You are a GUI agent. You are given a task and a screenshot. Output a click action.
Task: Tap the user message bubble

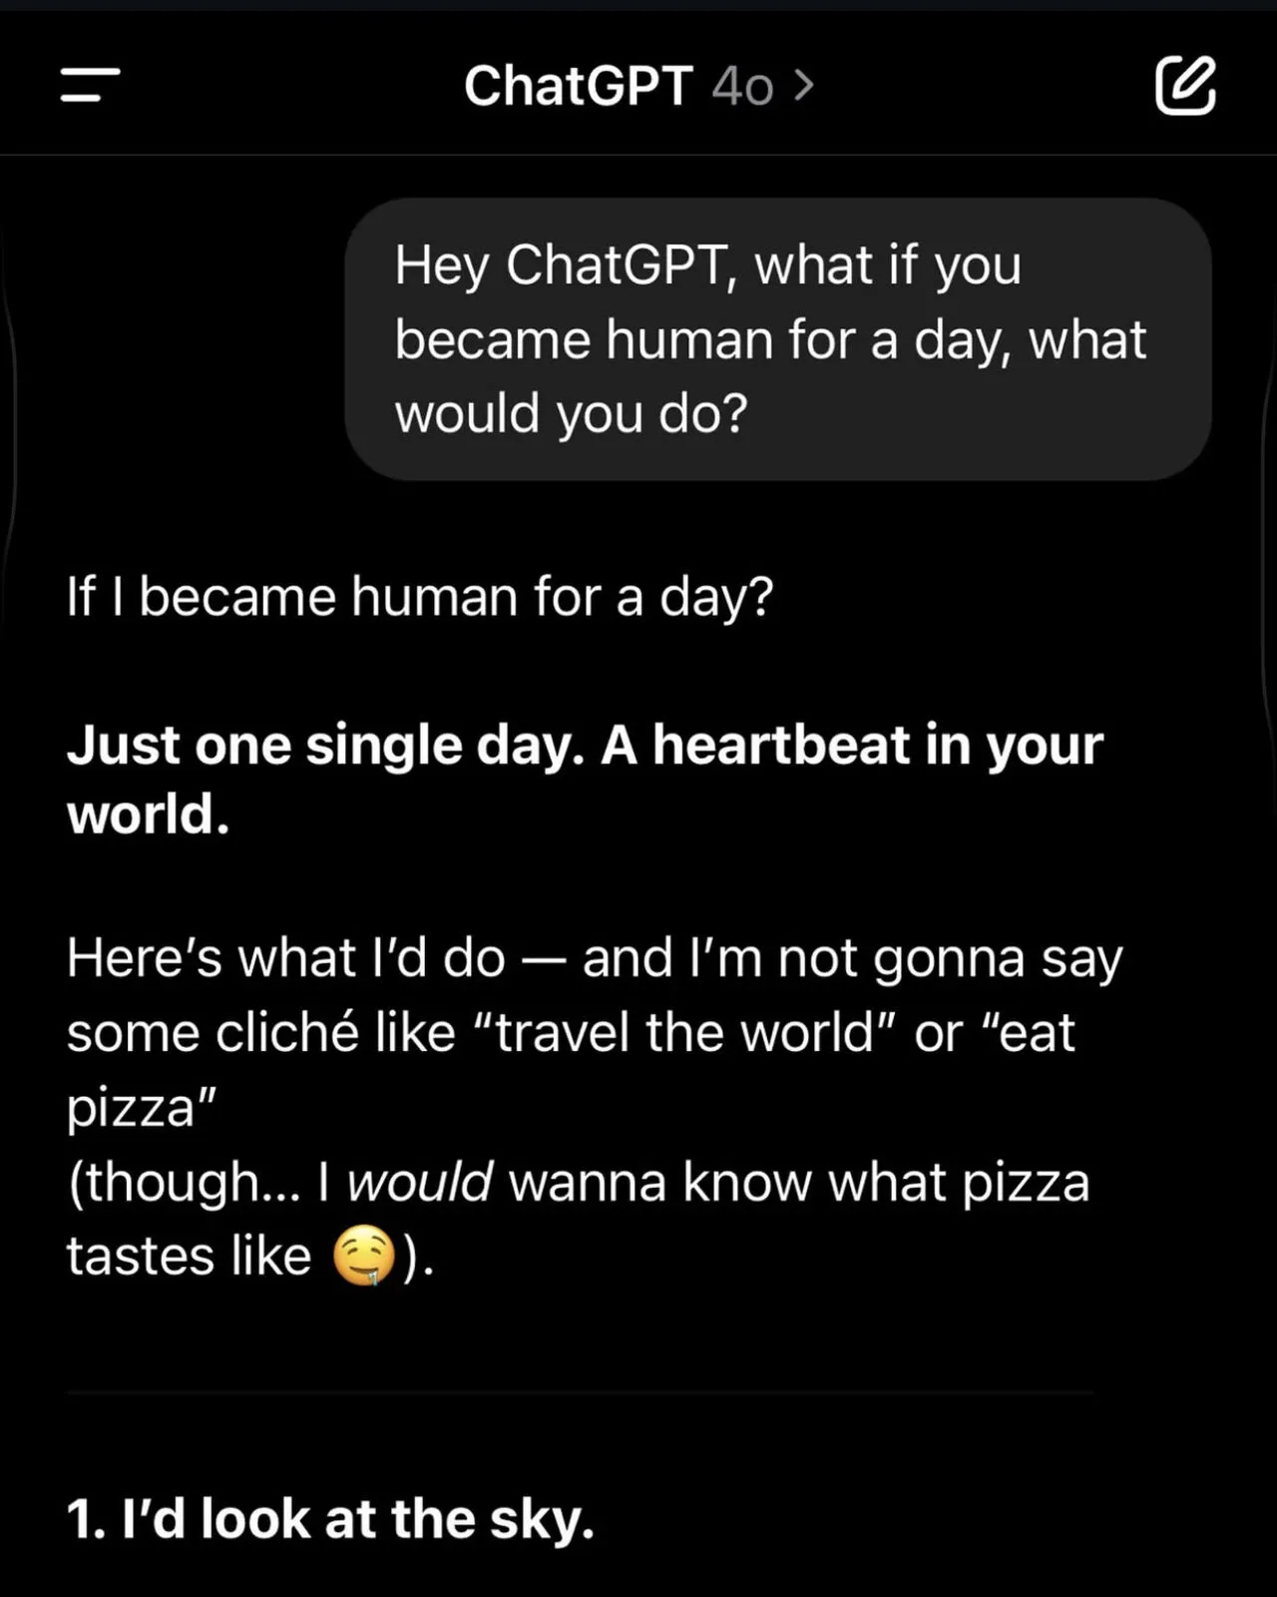[778, 339]
